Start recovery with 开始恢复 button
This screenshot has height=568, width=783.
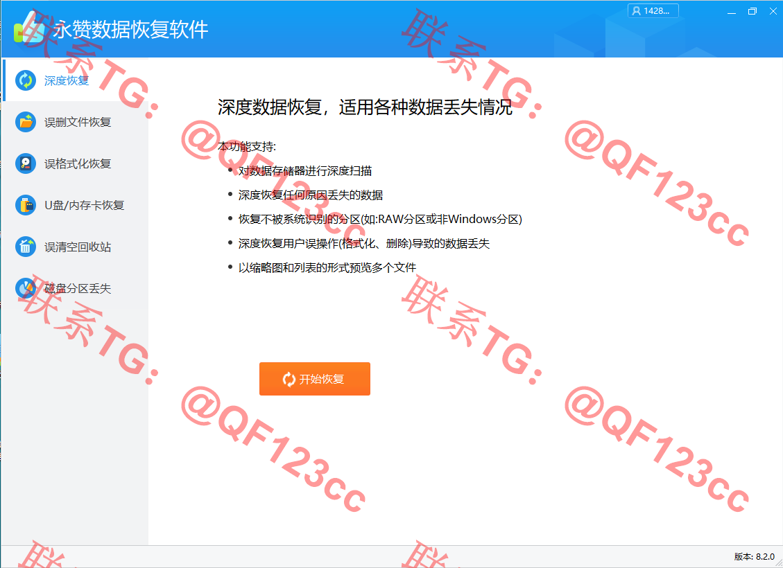click(315, 379)
